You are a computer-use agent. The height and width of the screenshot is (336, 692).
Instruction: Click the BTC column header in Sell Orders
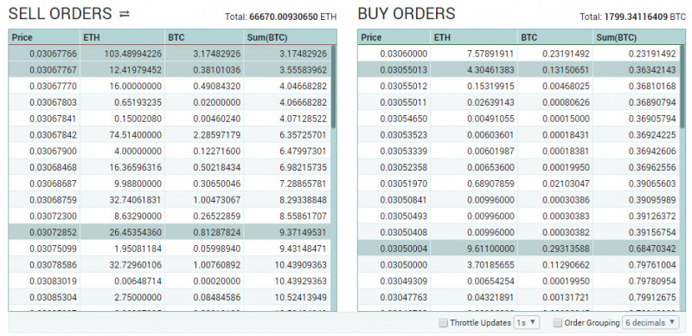click(204, 37)
